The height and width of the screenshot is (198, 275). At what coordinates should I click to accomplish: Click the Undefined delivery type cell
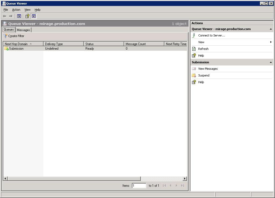[52, 49]
